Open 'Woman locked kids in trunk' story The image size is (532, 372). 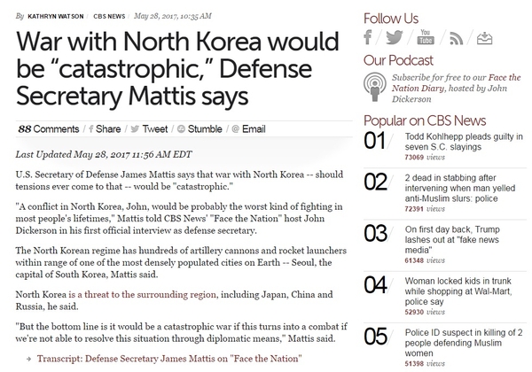(458, 291)
